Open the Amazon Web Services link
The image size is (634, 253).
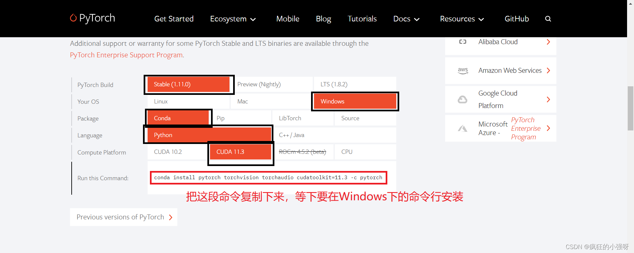tap(510, 70)
